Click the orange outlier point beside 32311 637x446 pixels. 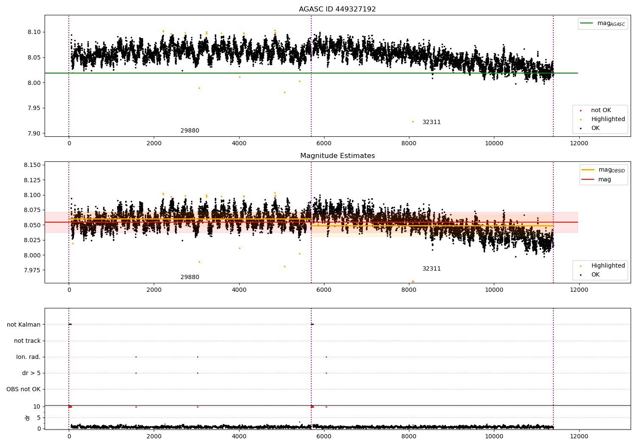click(x=413, y=121)
